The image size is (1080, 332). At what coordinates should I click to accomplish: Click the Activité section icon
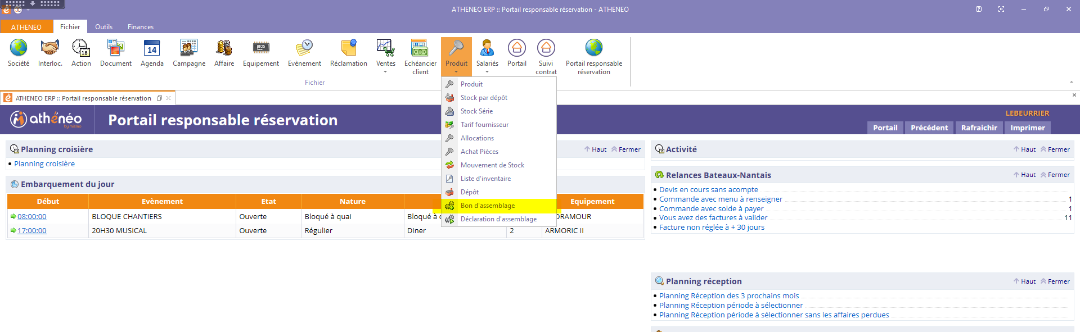(660, 149)
